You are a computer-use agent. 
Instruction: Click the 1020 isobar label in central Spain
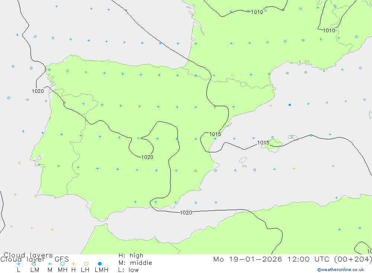[147, 157]
